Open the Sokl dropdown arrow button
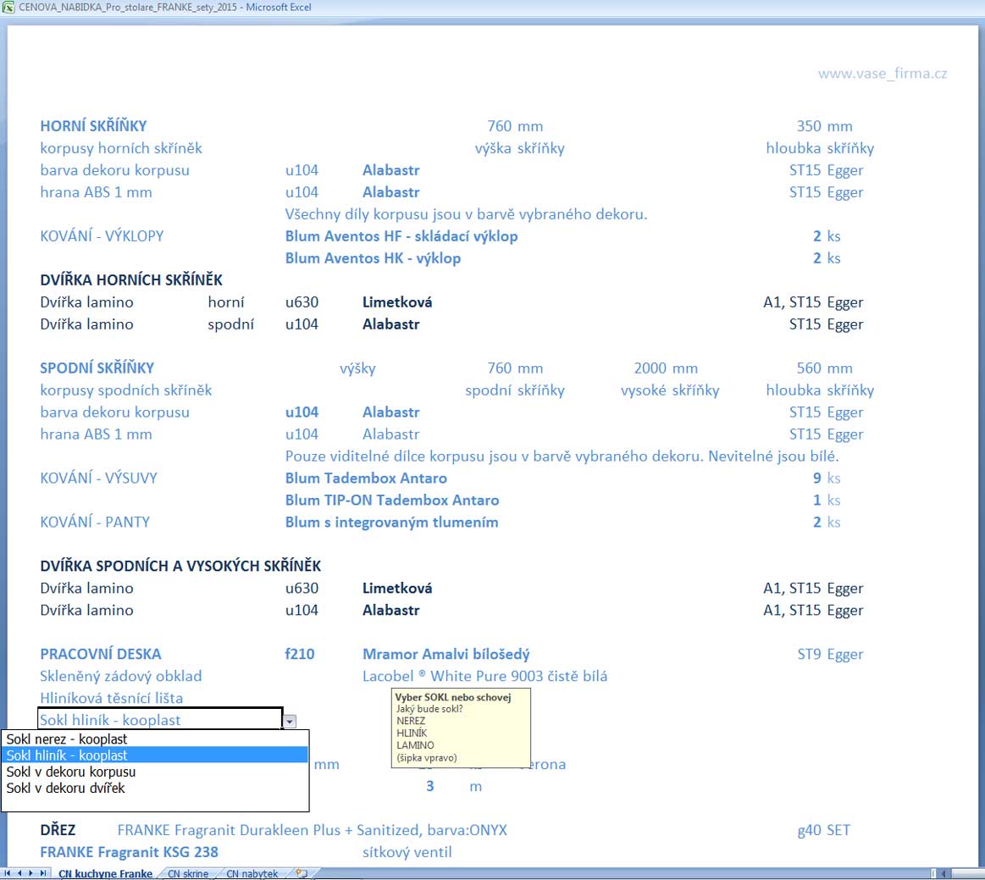Viewport: 985px width, 880px height. tap(290, 722)
